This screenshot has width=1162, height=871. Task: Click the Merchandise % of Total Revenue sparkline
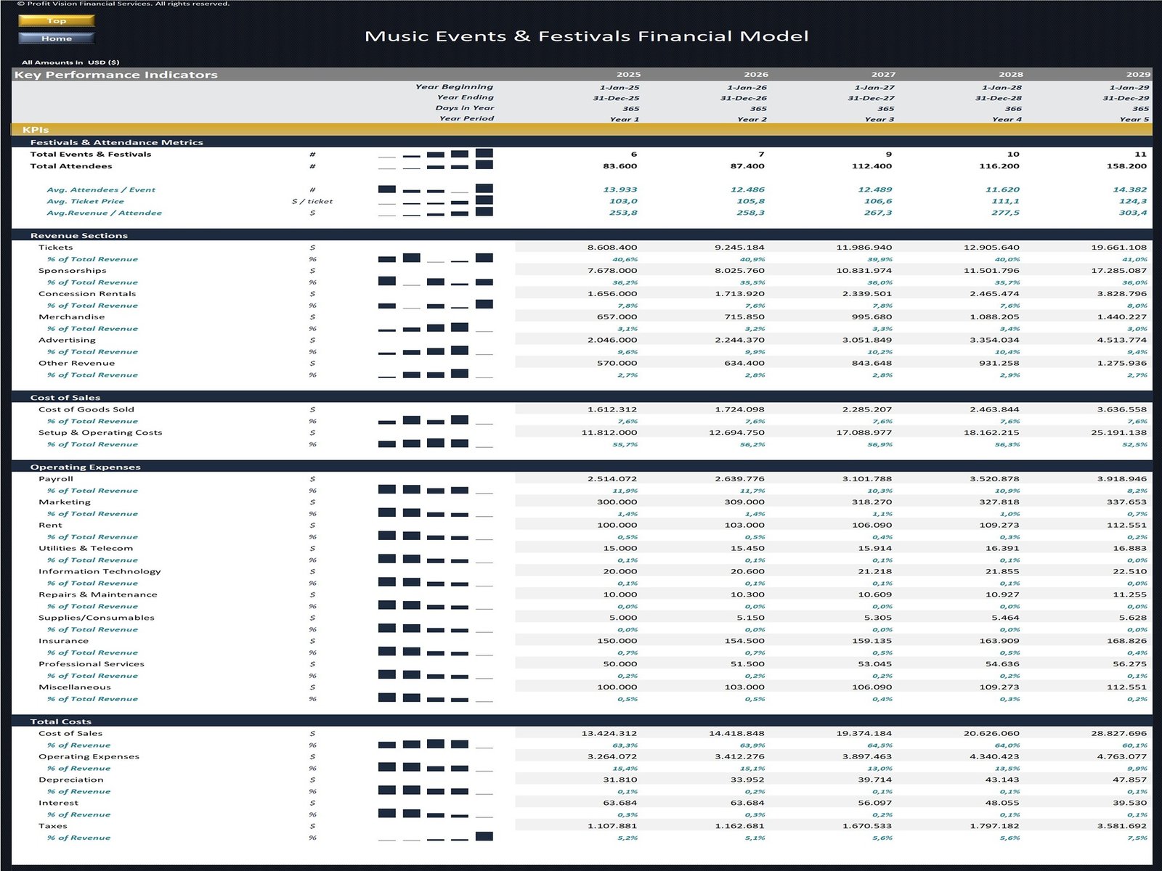[x=435, y=328]
